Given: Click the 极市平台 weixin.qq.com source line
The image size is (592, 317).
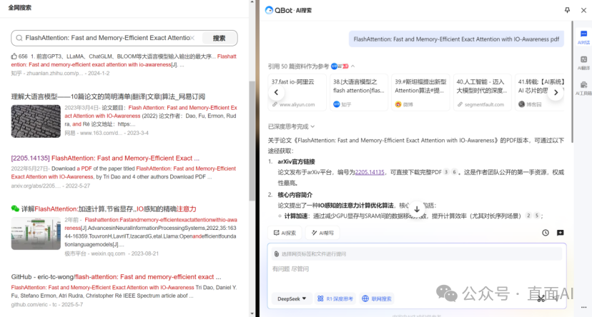Looking at the screenshot, I should 112,253.
